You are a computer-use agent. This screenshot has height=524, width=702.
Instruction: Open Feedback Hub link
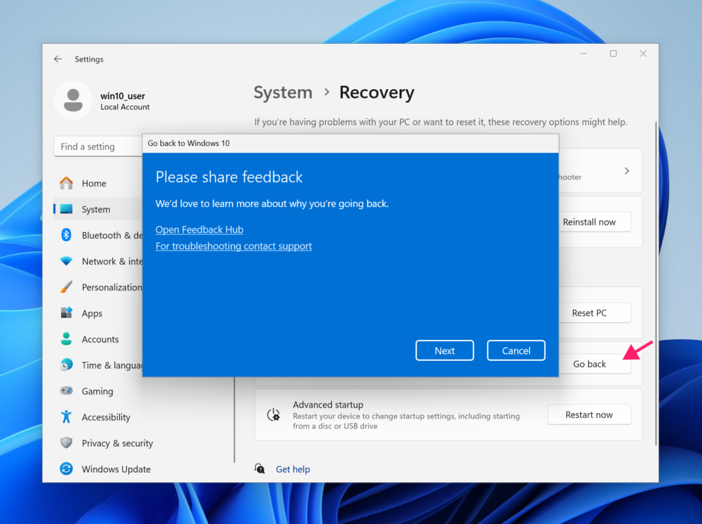(199, 229)
